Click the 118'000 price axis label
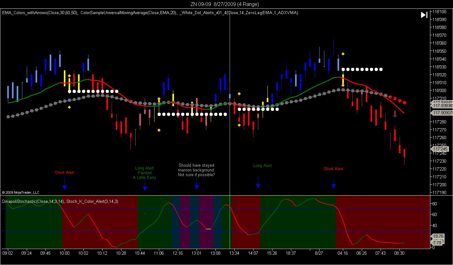The image size is (453, 265). [x=439, y=90]
